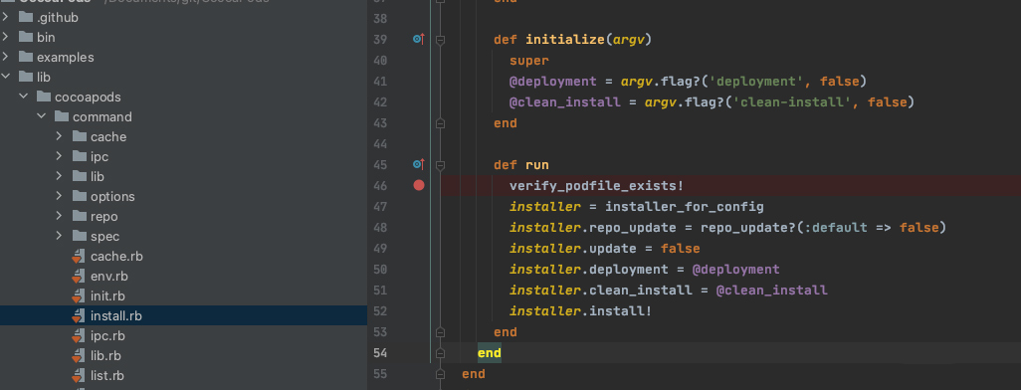Open the cache.rb file
This screenshot has width=1021, height=390.
point(116,257)
